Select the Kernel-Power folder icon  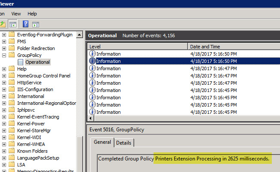(x=12, y=123)
